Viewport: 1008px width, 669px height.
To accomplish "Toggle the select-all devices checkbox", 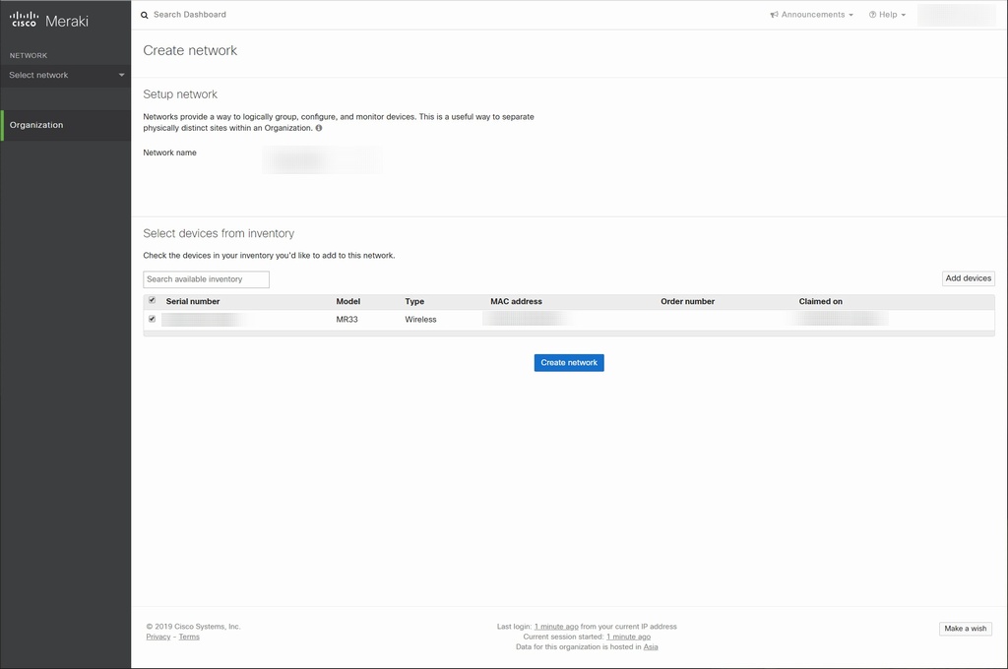I will click(153, 300).
